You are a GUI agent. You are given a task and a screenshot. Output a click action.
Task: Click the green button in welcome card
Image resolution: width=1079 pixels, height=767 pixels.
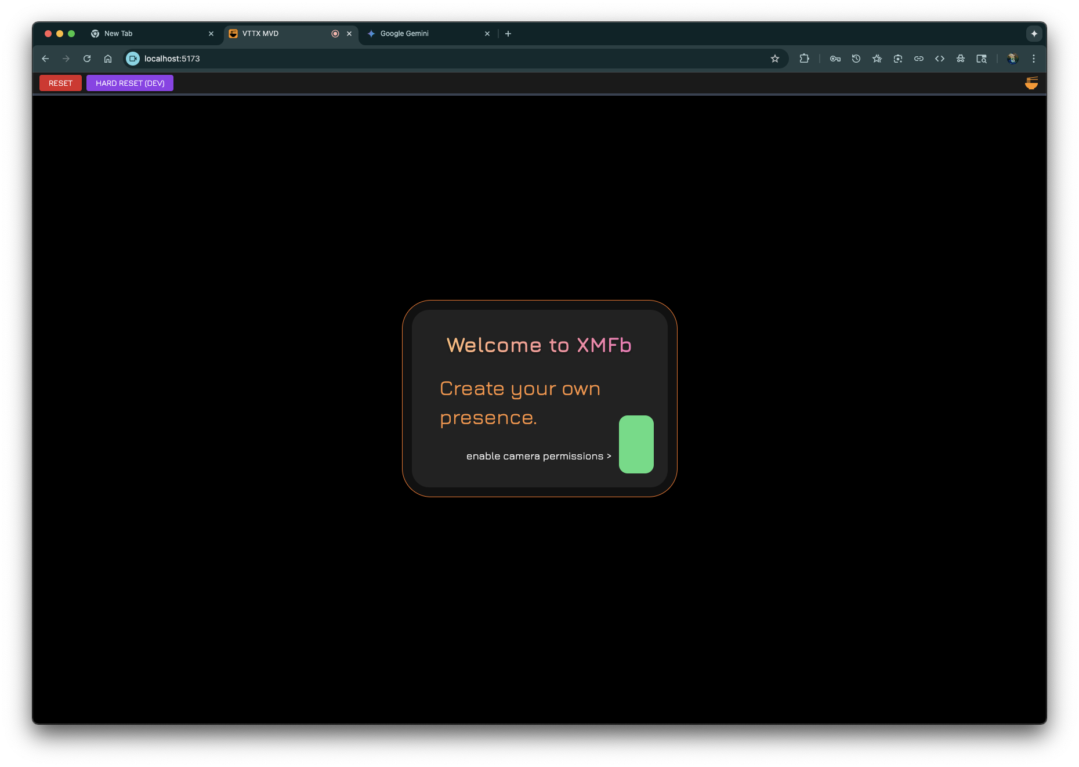coord(636,444)
